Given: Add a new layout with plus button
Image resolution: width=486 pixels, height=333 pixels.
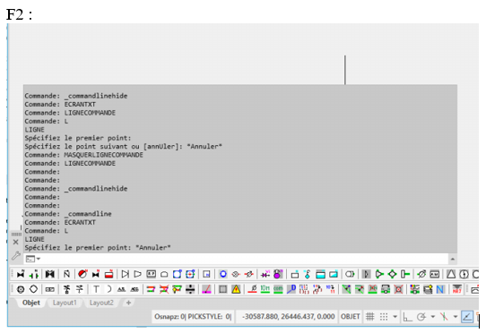Looking at the screenshot, I should coord(128,303).
